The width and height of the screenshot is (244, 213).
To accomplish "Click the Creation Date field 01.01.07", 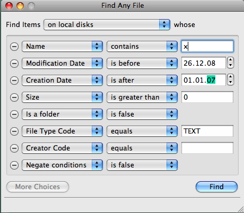I will click(x=204, y=80).
